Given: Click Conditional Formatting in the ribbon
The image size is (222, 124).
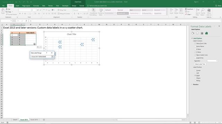Looking at the screenshot, I should click(93, 12).
